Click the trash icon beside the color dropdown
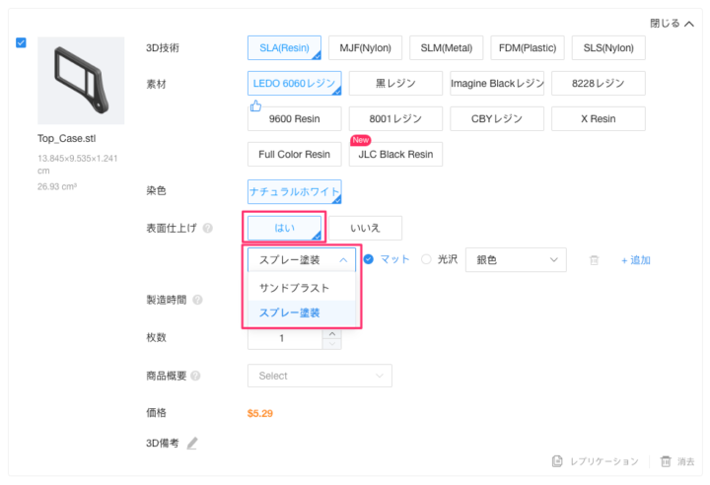Viewport: 710px width, 485px height. tap(594, 260)
